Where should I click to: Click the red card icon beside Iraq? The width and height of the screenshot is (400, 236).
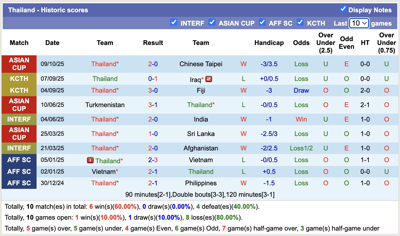pyautogui.click(x=209, y=79)
